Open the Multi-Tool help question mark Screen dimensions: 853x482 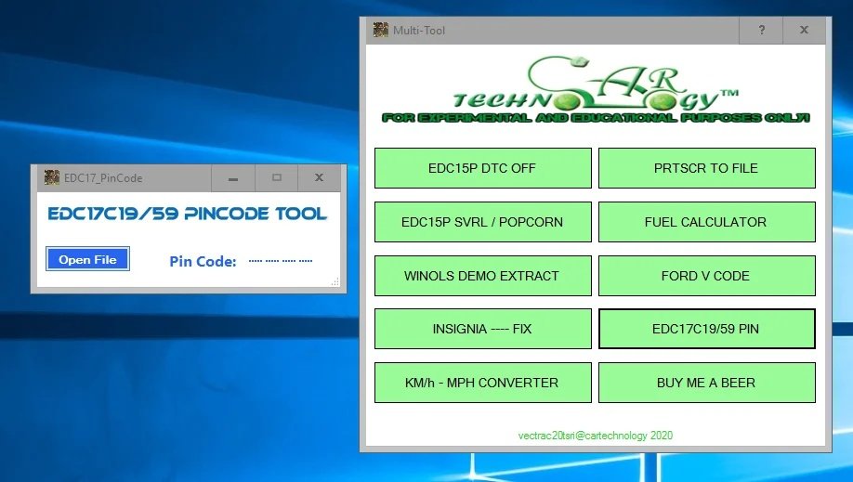point(761,30)
